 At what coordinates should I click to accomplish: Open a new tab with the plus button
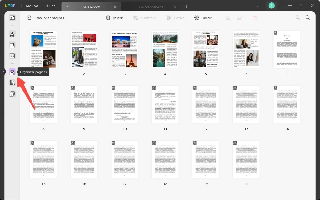[186, 6]
